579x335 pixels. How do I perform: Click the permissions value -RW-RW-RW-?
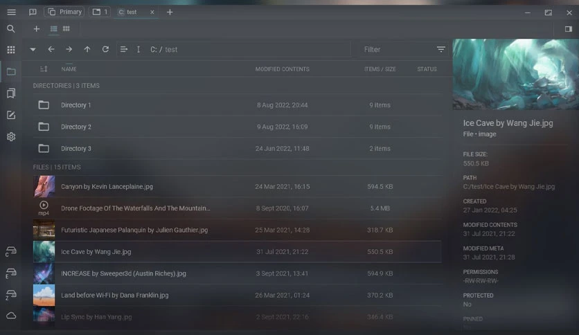481,281
